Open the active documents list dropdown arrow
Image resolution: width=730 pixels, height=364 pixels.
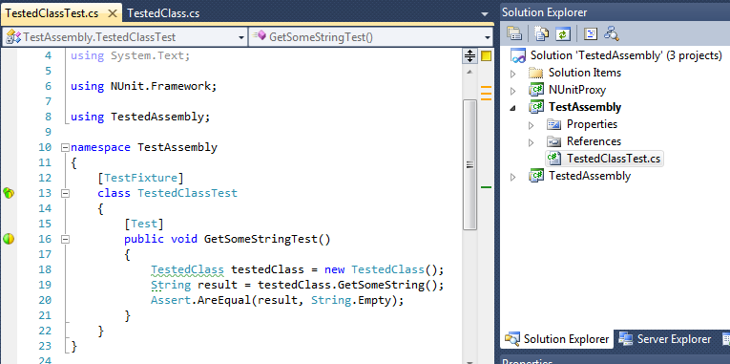(x=486, y=14)
